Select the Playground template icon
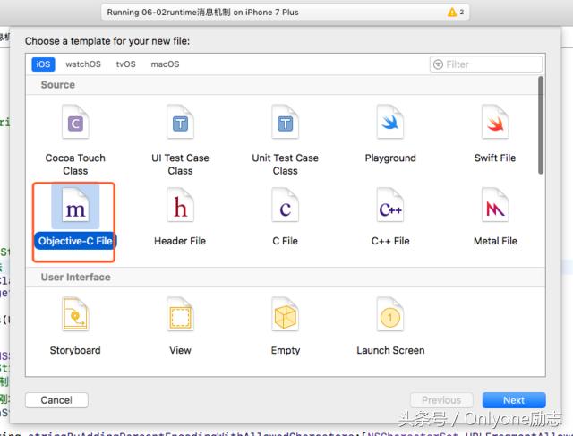The height and width of the screenshot is (436, 573). pos(390,122)
